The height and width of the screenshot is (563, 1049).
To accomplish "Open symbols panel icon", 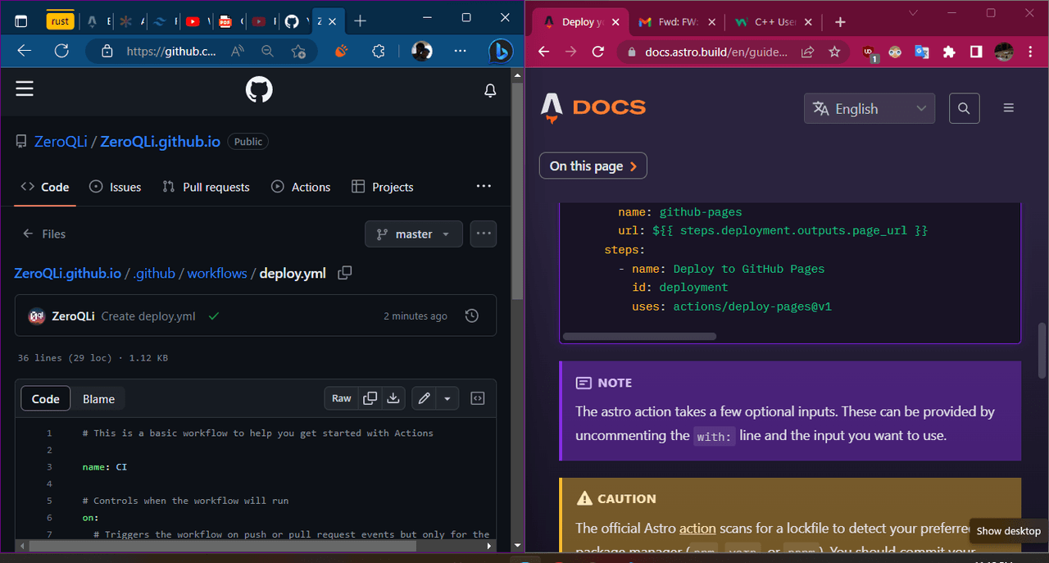I will point(478,398).
